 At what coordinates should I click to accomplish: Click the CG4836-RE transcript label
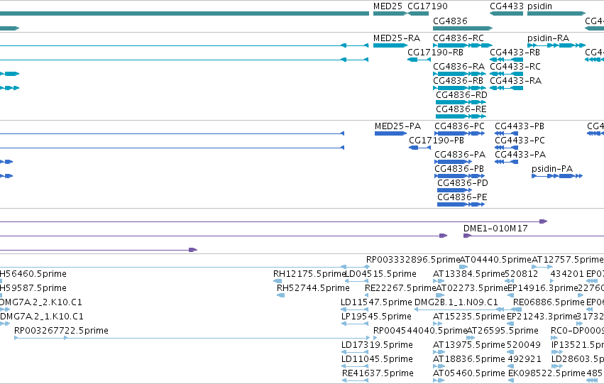tap(461, 109)
